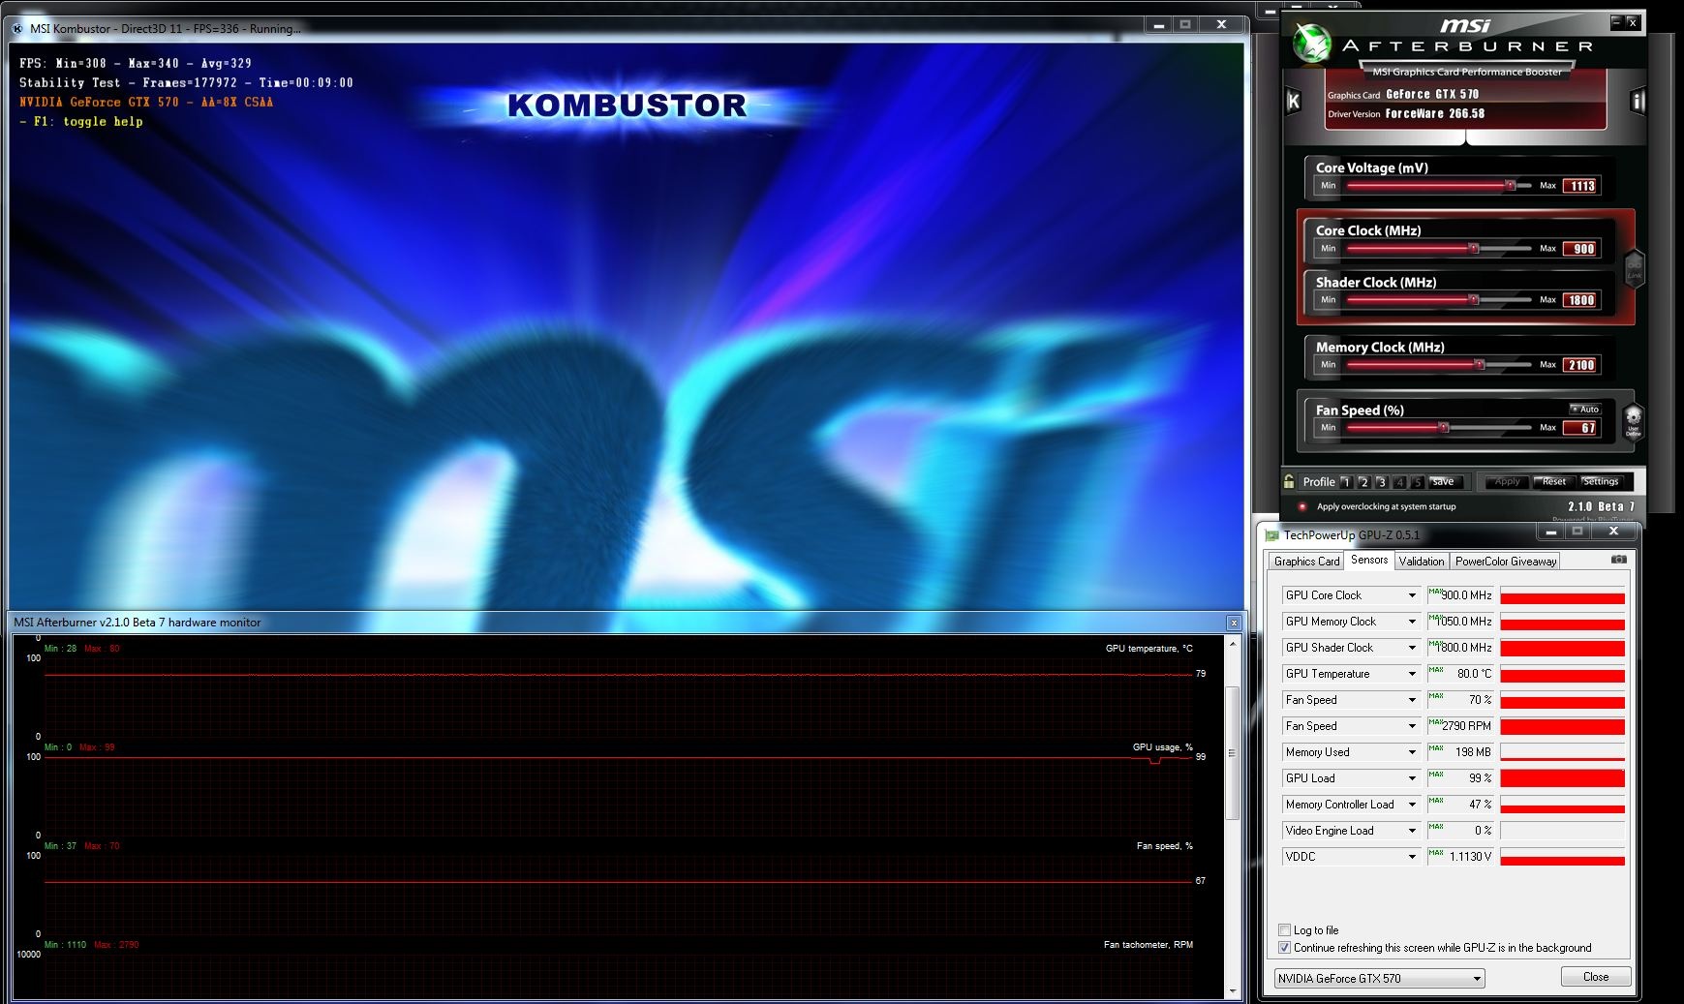
Task: Click the Close button in GPU-Z
Action: click(x=1595, y=977)
